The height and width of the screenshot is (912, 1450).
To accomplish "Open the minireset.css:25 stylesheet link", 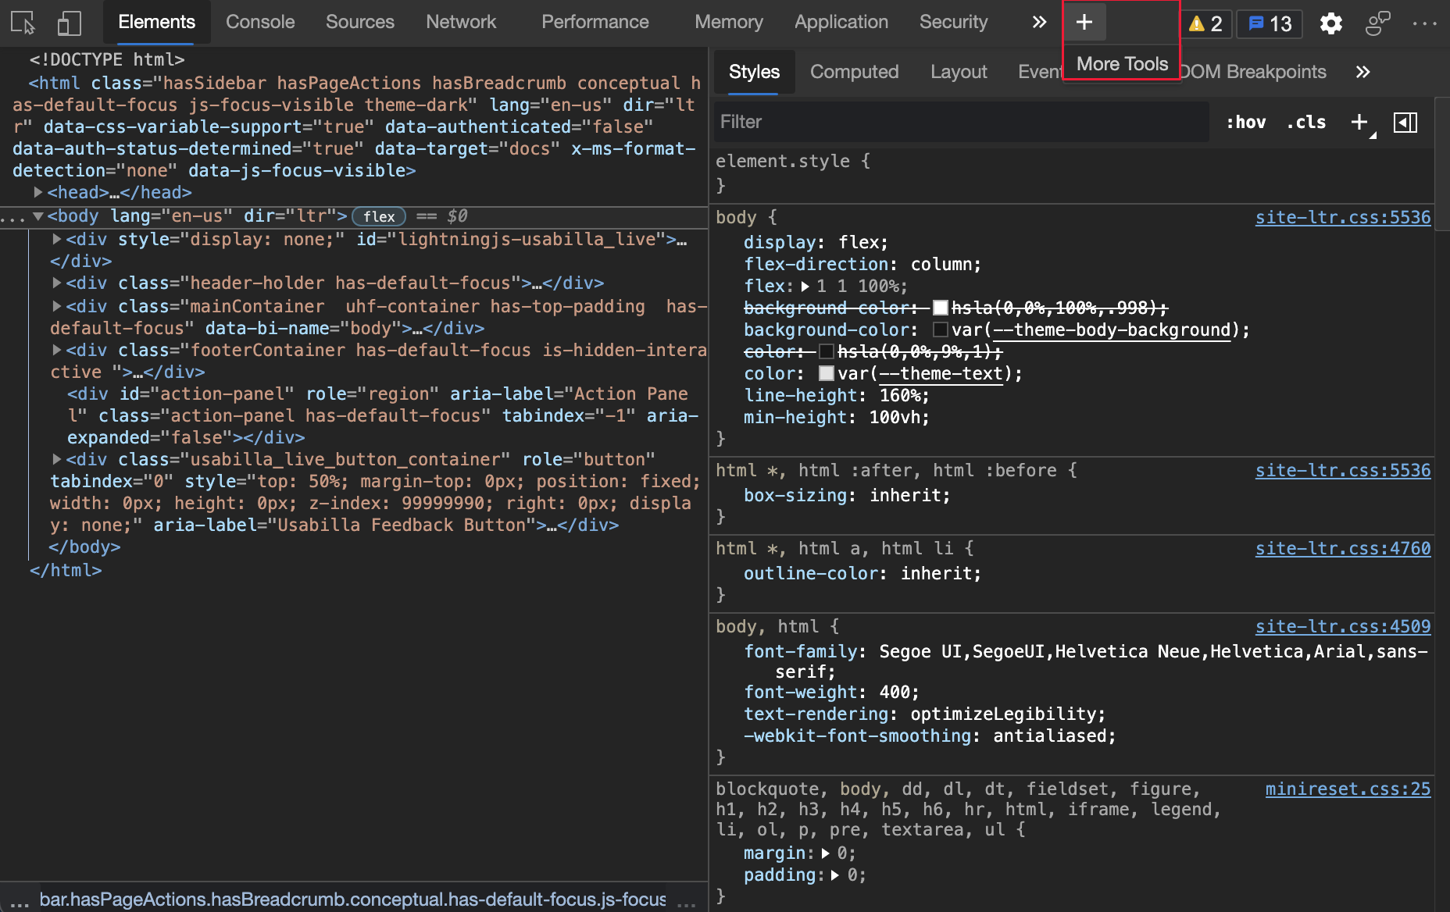I will coord(1348,789).
